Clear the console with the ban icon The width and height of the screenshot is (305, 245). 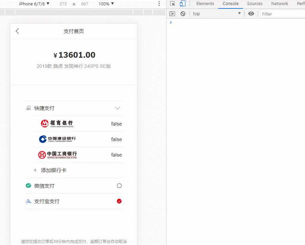click(x=183, y=14)
